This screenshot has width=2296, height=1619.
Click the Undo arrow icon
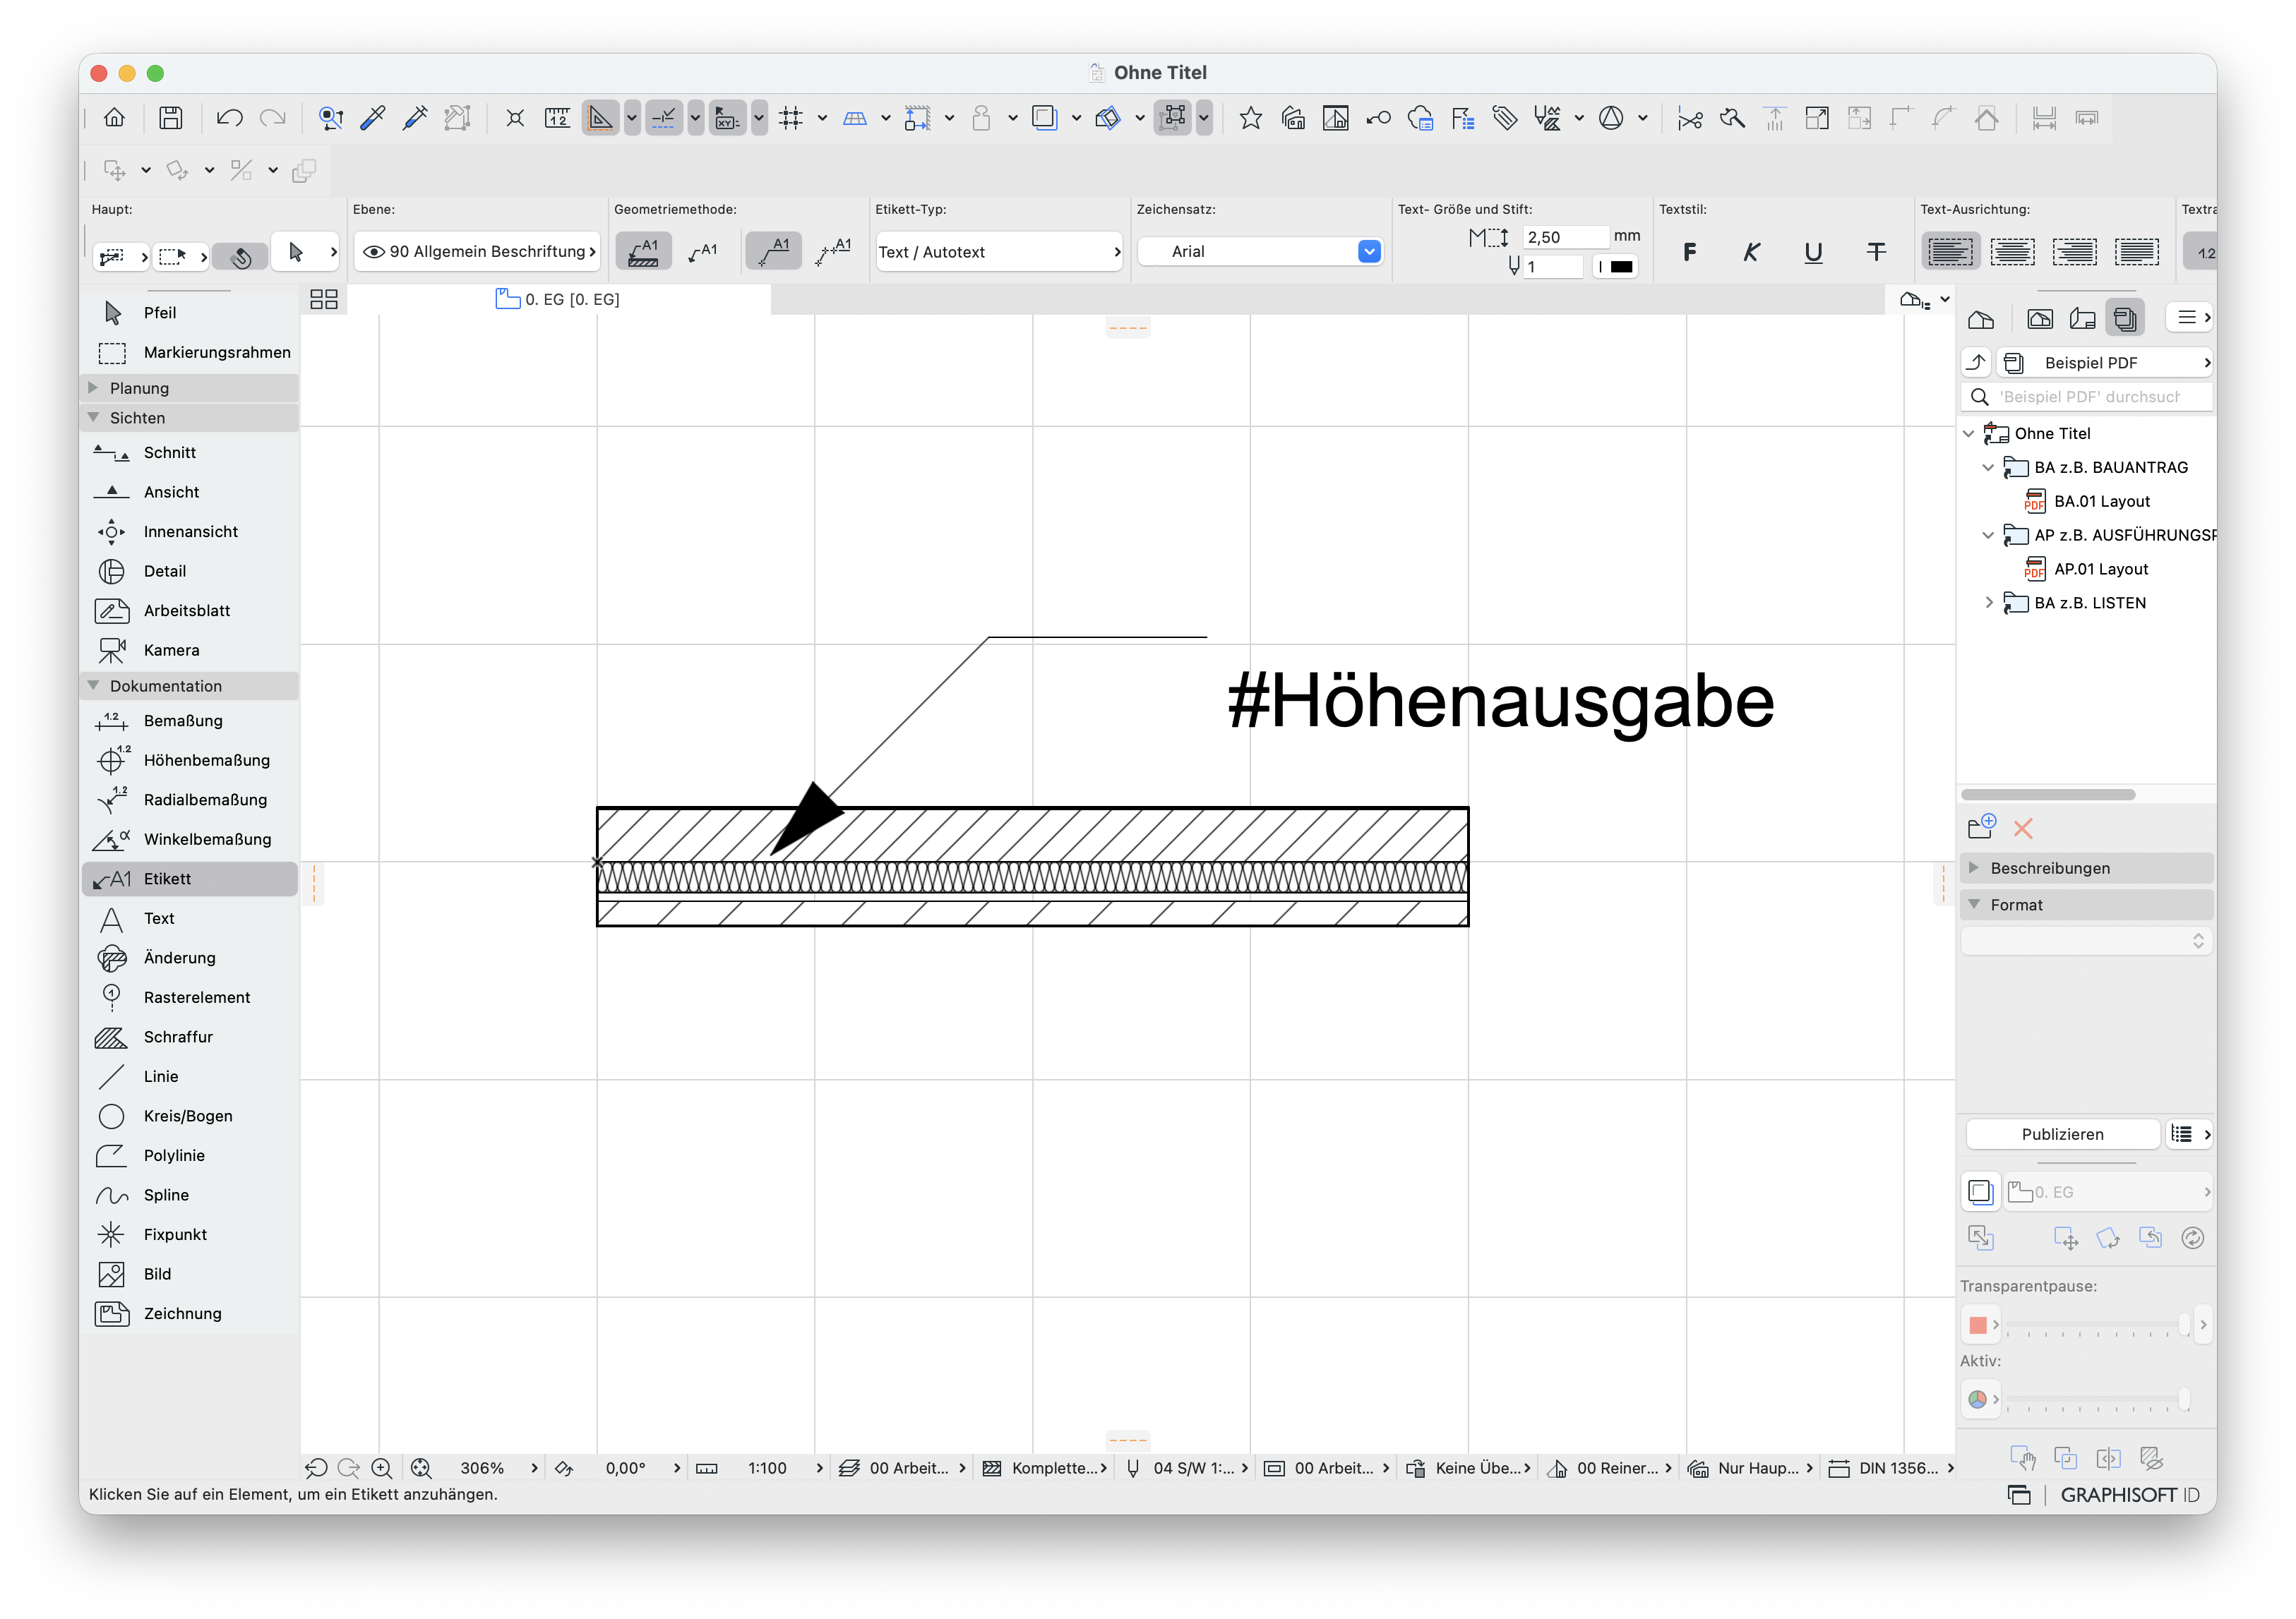click(x=229, y=118)
